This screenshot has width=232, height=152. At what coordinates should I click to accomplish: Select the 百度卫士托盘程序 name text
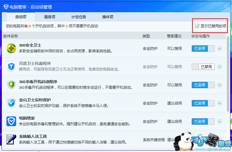coord(35,63)
